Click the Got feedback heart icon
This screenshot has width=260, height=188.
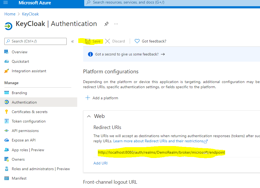point(137,41)
